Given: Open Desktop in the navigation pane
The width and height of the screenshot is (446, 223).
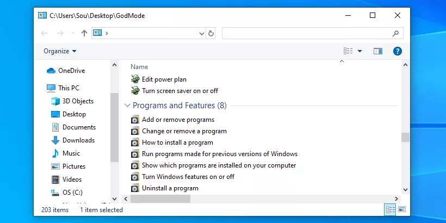Looking at the screenshot, I should pyautogui.click(x=74, y=114).
